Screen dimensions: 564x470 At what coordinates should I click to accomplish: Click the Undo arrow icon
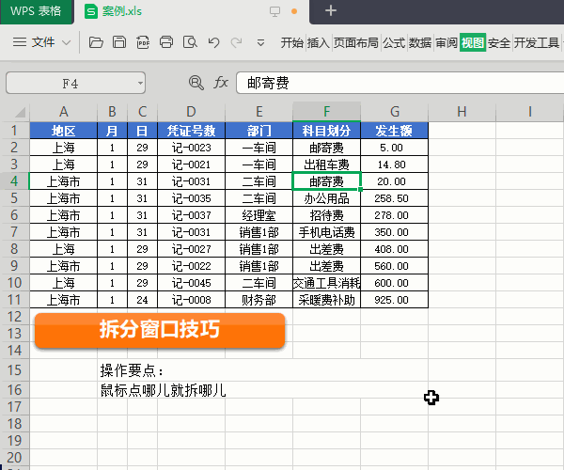(x=213, y=42)
